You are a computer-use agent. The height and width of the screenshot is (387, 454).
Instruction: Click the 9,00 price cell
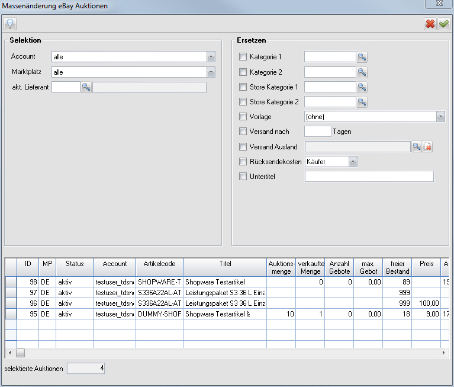(426, 314)
